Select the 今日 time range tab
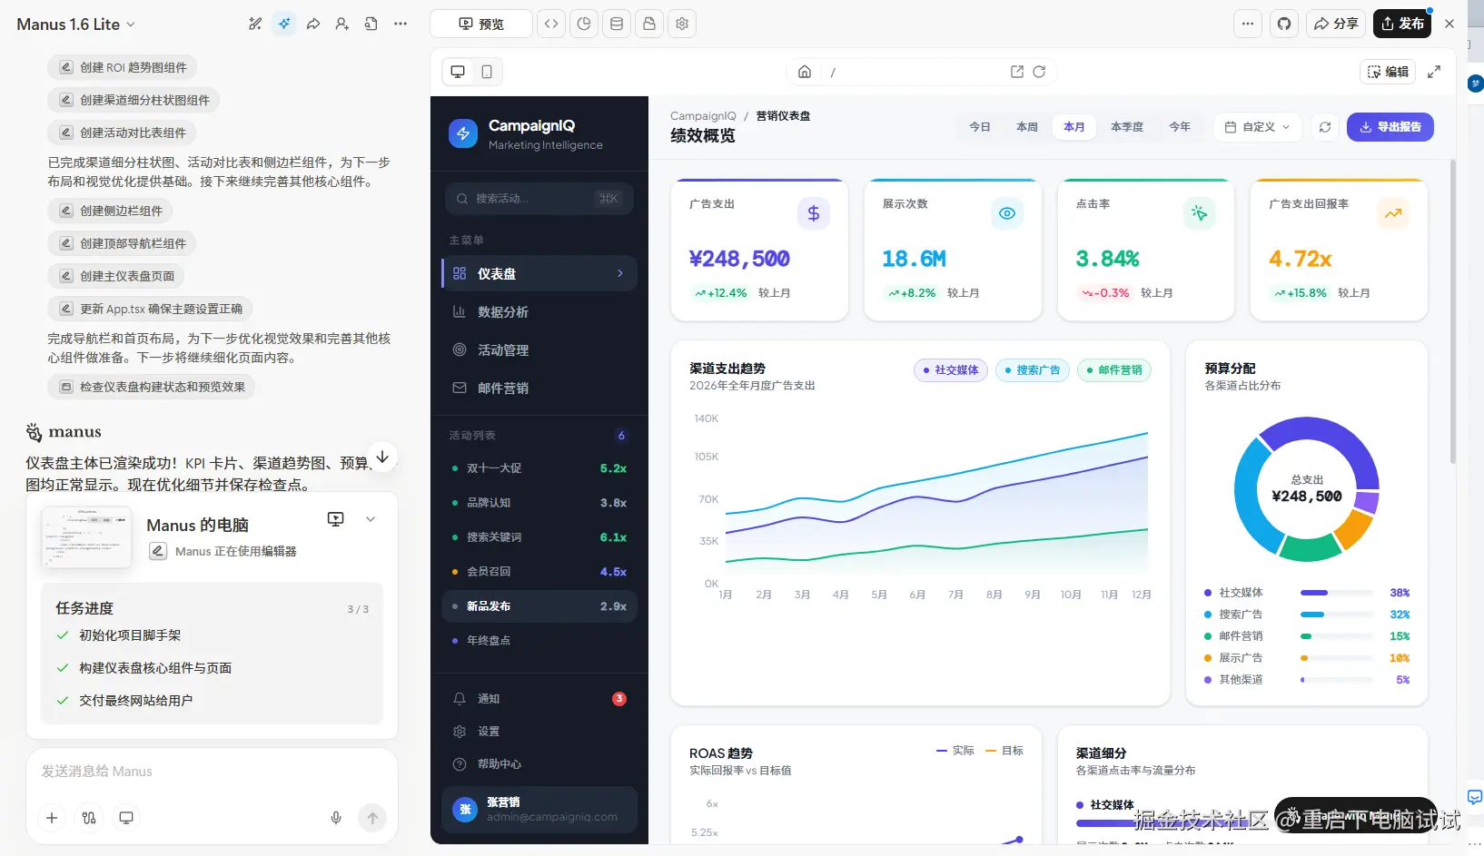Viewport: 1484px width, 856px height. point(980,127)
